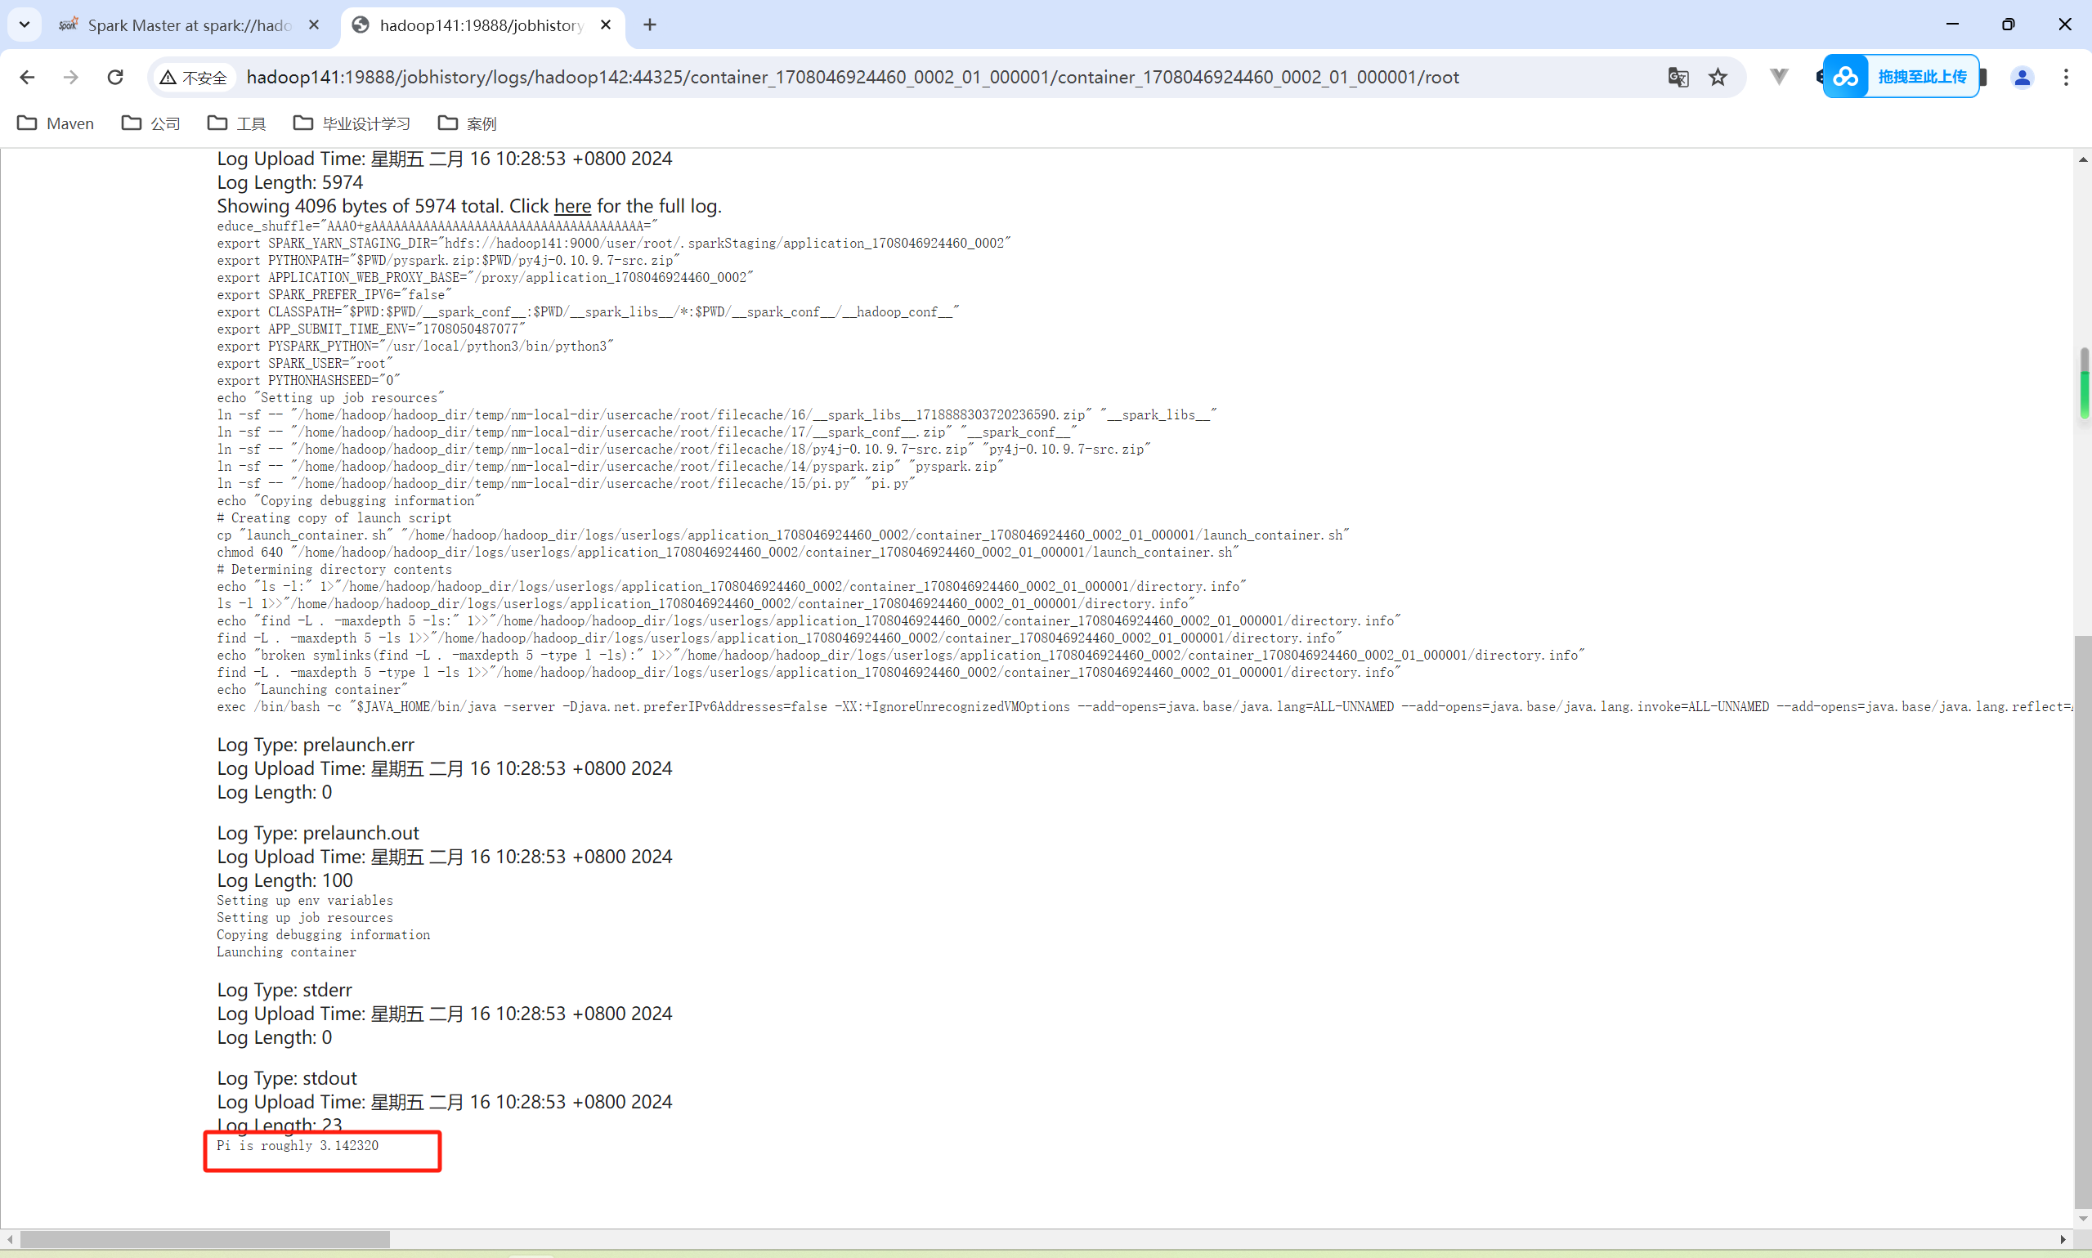Open the user profile avatar

[x=2022, y=77]
